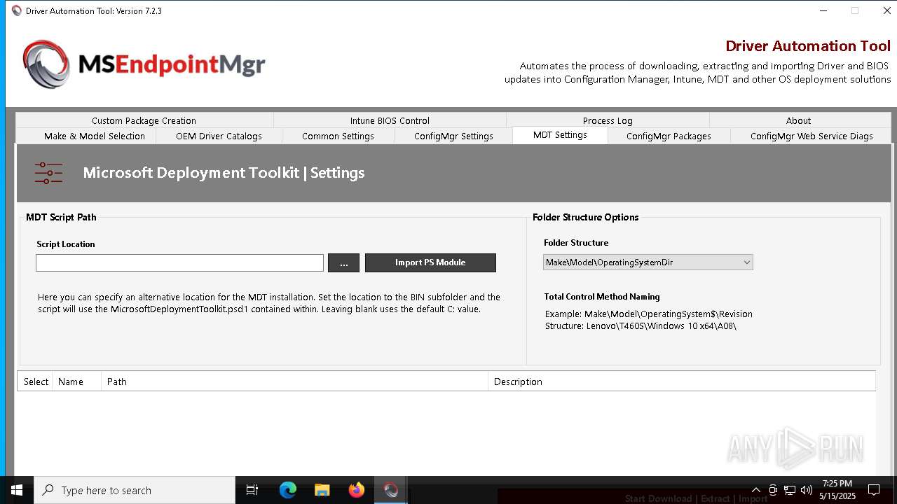Click the Import PS Module button

(x=430, y=262)
